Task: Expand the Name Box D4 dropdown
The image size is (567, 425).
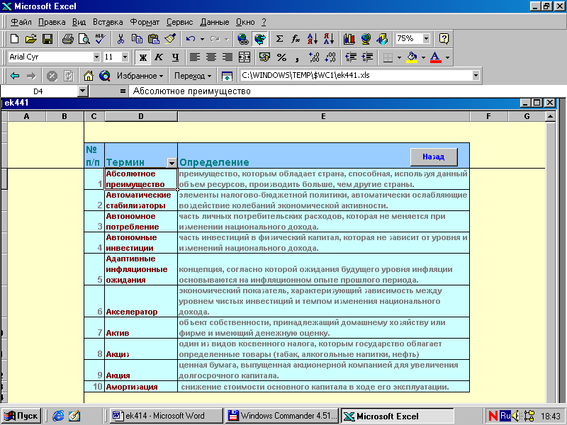Action: click(x=83, y=91)
